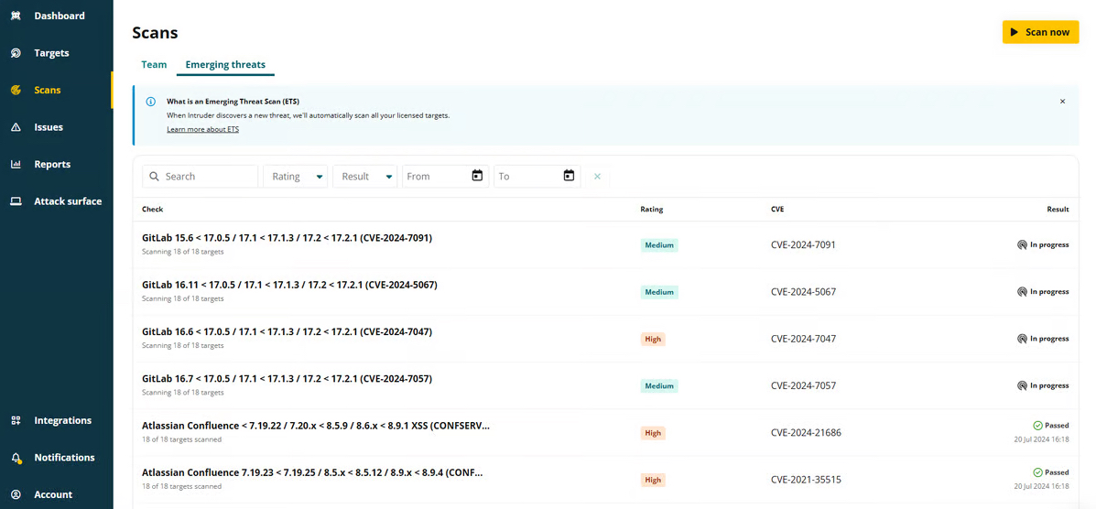Select the Emerging threats tab
Image resolution: width=1096 pixels, height=509 pixels.
click(x=225, y=64)
